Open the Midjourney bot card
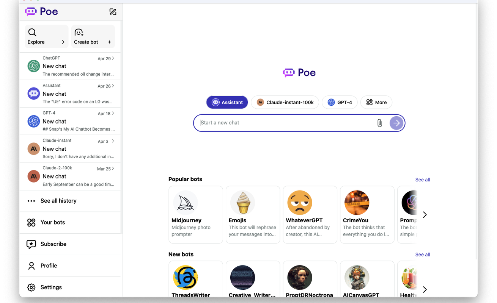 [196, 214]
